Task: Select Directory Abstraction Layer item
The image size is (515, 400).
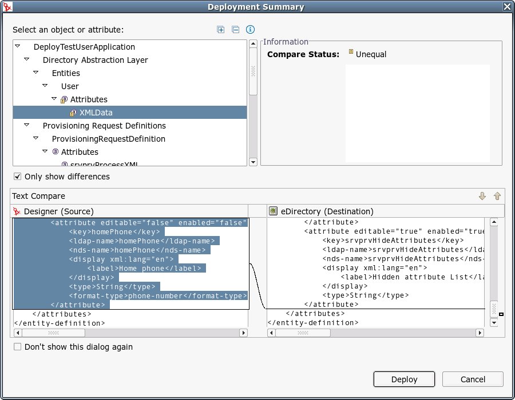Action: [95, 60]
